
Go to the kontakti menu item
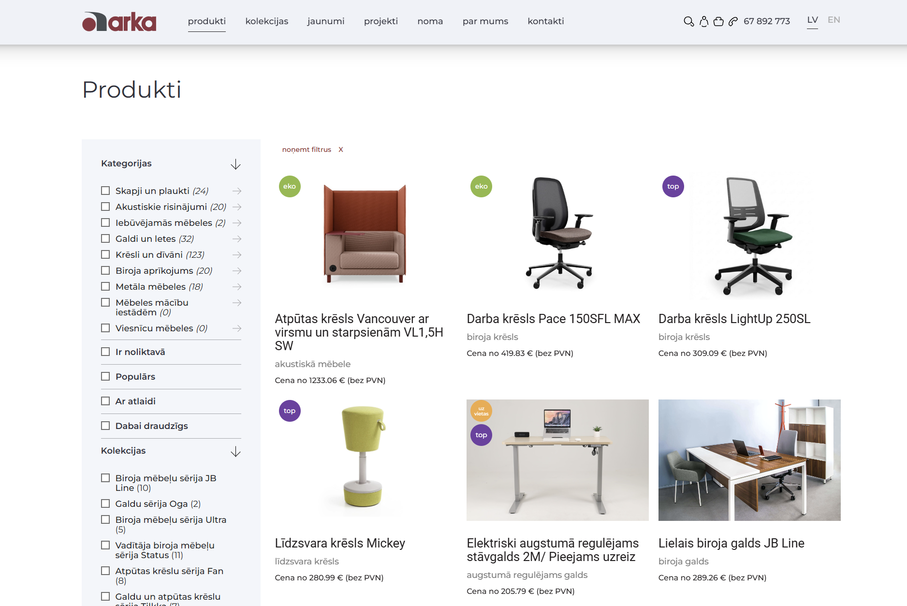pyautogui.click(x=546, y=21)
